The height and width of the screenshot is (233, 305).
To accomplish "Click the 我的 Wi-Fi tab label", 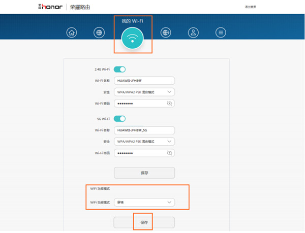I will [x=132, y=21].
